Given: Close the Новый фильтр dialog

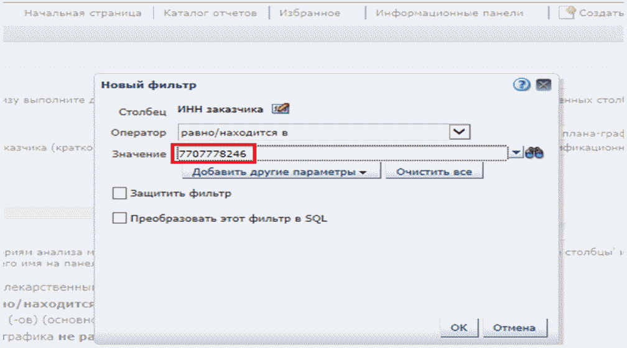Looking at the screenshot, I should click(x=544, y=85).
